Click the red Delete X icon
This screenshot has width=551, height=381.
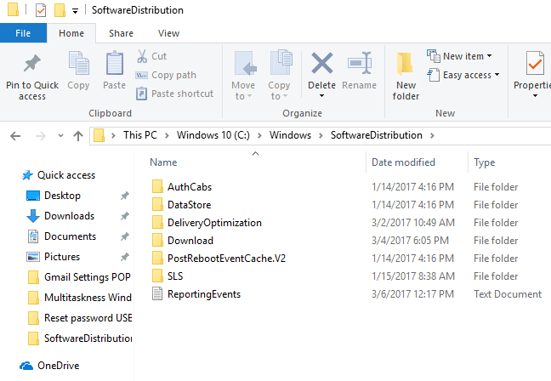[321, 65]
